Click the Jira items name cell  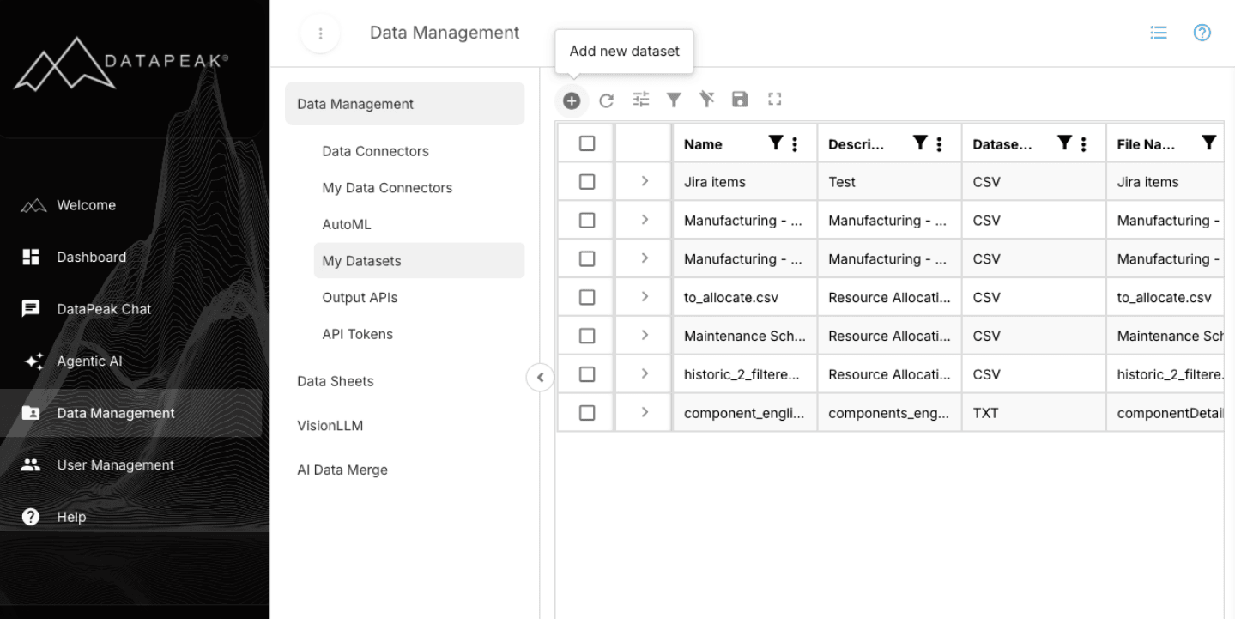pyautogui.click(x=745, y=182)
